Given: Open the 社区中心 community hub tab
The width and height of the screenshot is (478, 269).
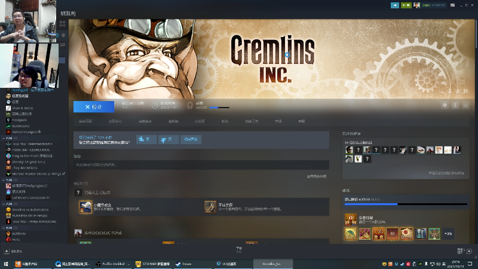Looking at the screenshot, I should pyautogui.click(x=115, y=121).
